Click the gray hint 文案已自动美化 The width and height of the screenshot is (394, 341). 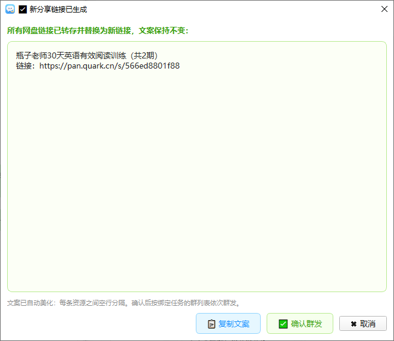pos(30,303)
